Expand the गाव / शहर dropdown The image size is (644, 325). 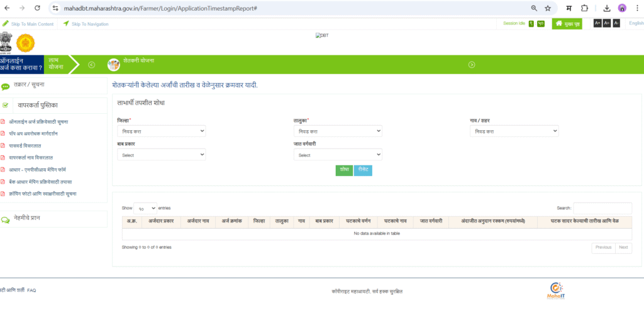[x=514, y=131]
